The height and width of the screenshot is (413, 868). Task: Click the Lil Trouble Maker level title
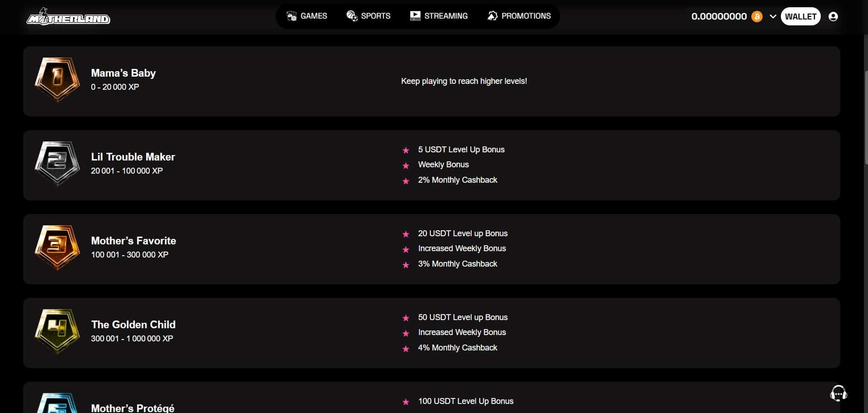[x=133, y=157]
